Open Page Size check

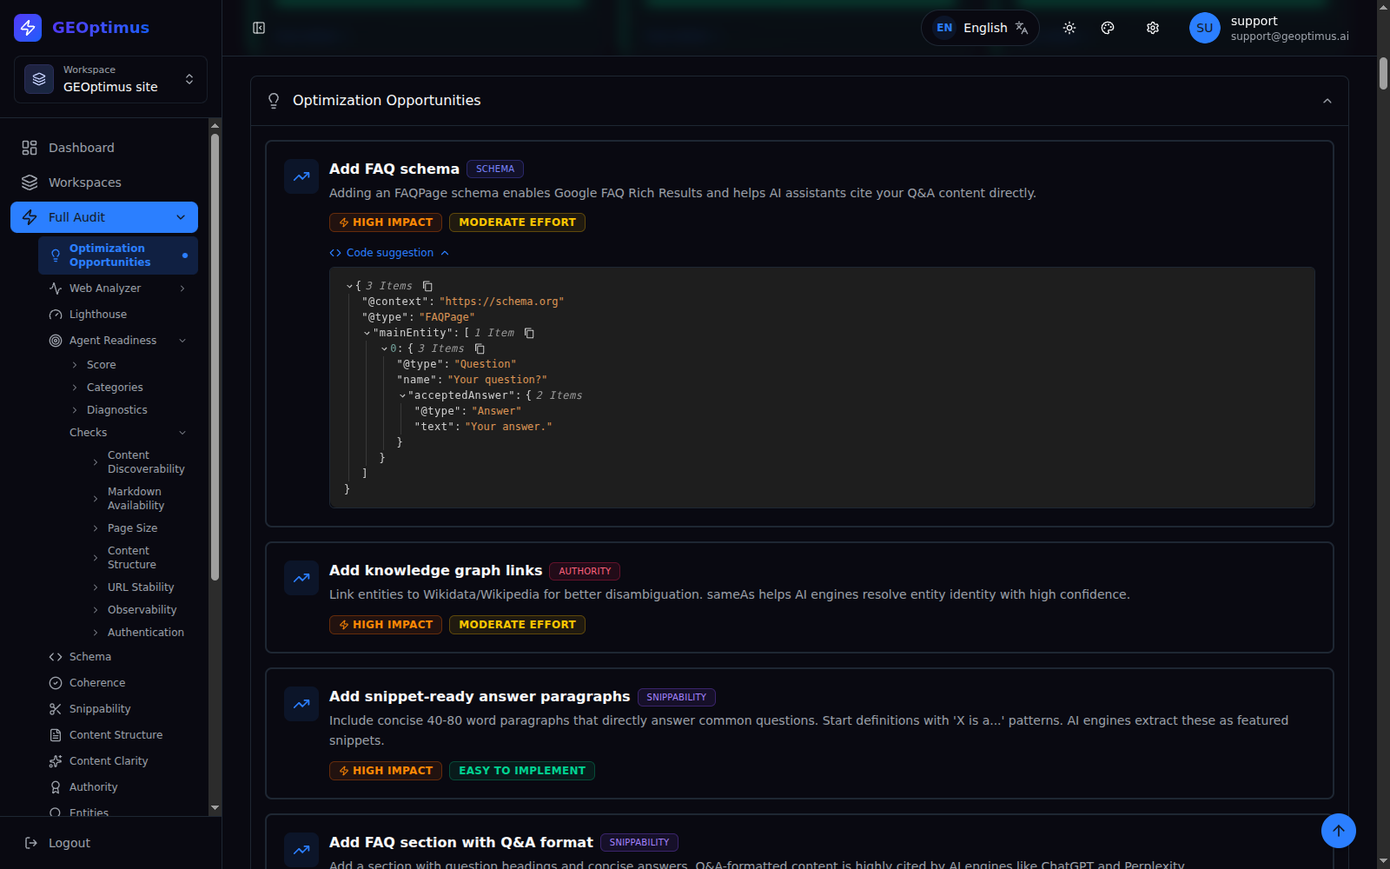click(132, 528)
